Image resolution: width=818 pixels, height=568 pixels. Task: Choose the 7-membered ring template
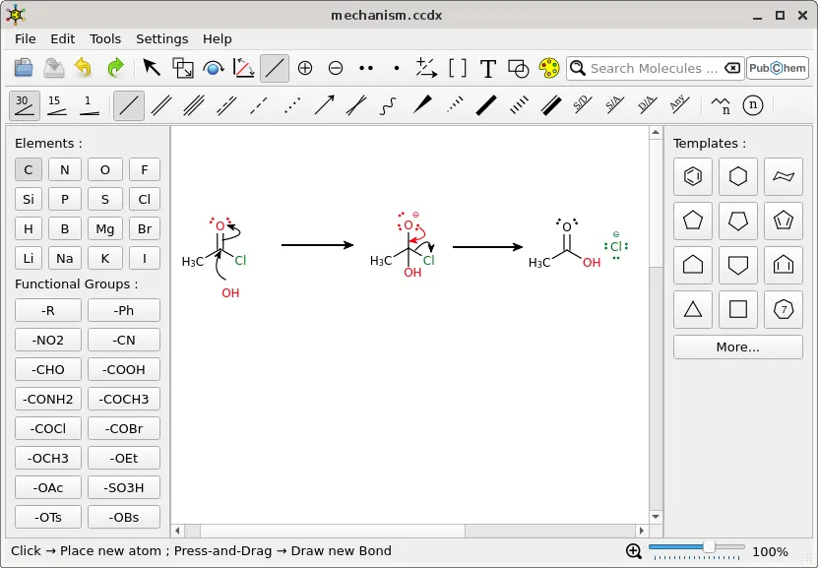pos(784,310)
